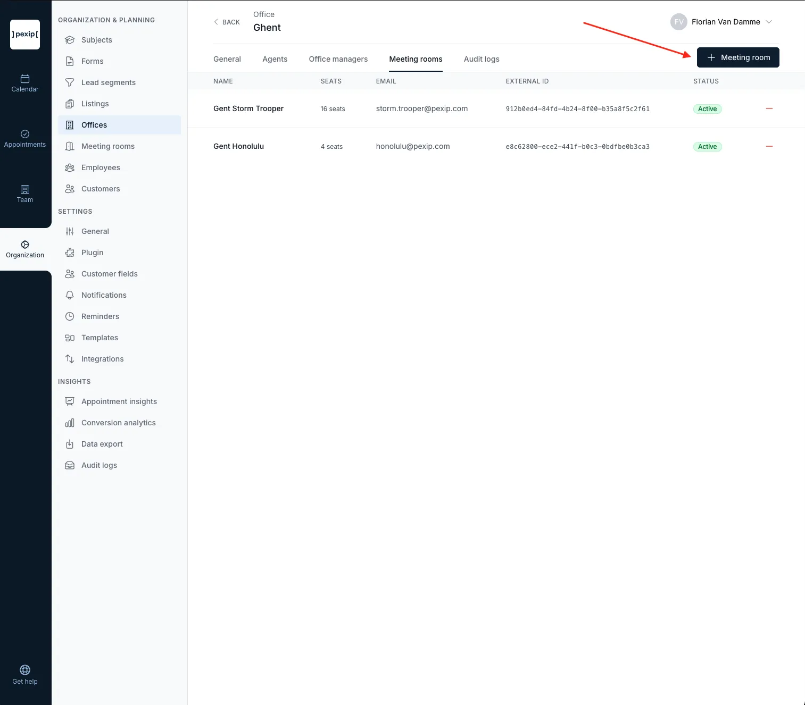Click the Pexip logo icon

25,35
